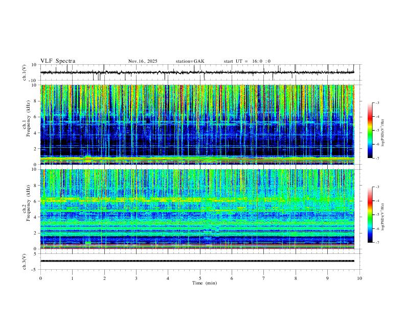This screenshot has height=312, width=405.
Task: Click the '5' tick on time axis
Action: 200,278
